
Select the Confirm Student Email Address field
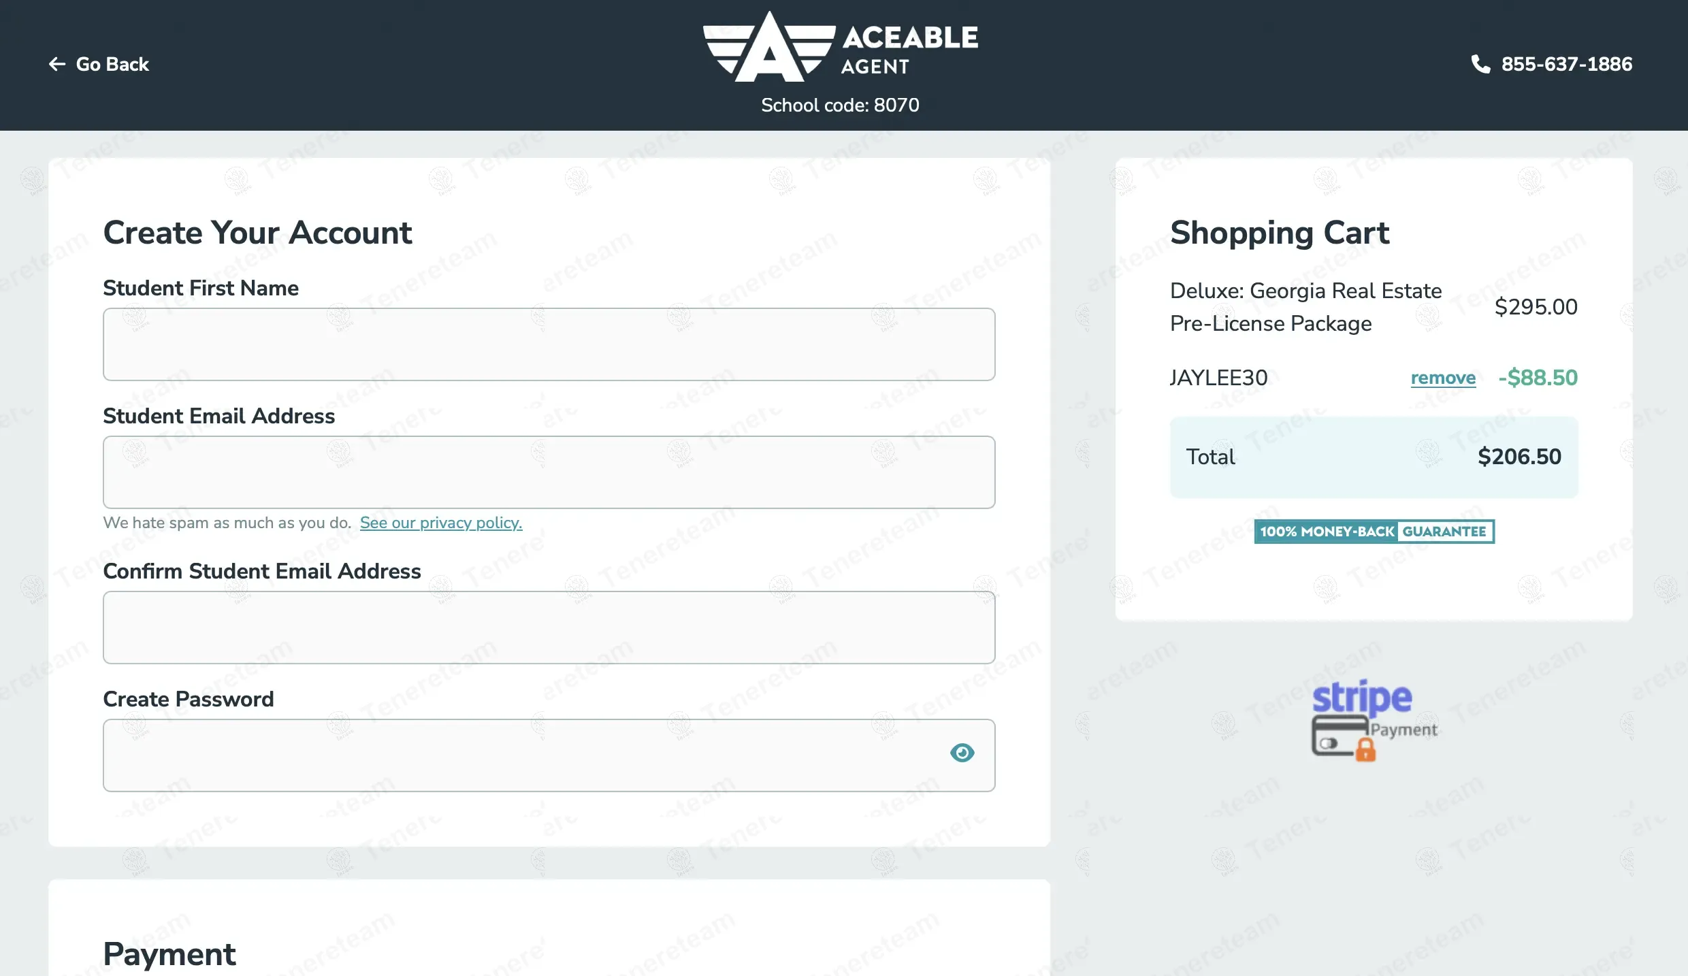pos(549,628)
